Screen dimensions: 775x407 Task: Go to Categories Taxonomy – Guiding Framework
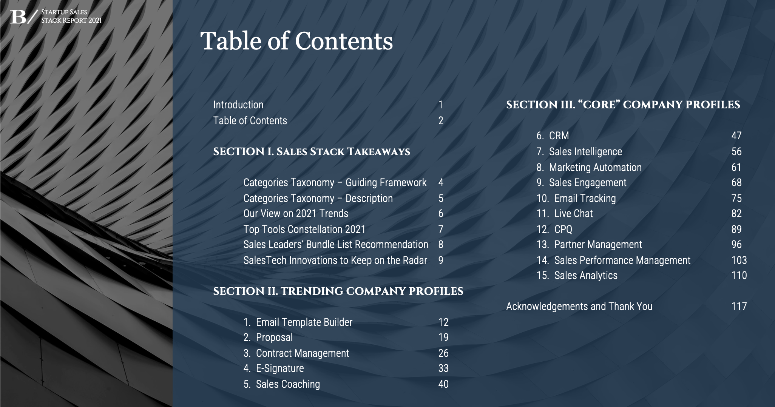335,183
